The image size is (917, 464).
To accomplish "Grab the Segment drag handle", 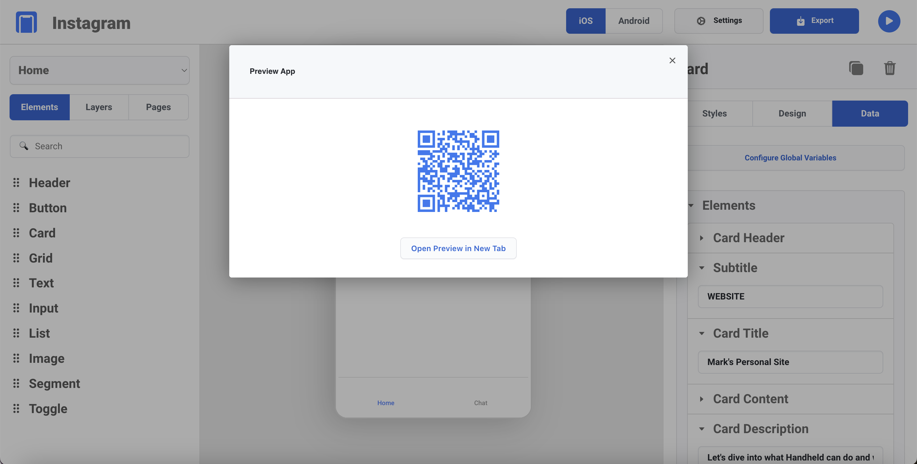I will pyautogui.click(x=16, y=383).
